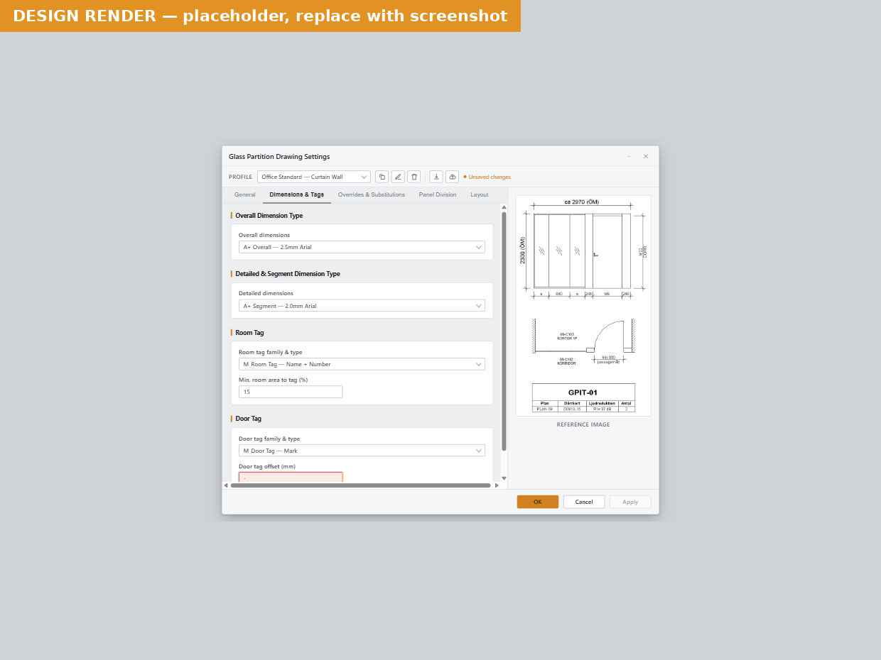Click the Cancel button
Viewport: 881px width, 660px height.
(584, 502)
